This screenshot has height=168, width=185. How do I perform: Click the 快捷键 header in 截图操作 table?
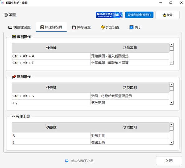(x=51, y=48)
